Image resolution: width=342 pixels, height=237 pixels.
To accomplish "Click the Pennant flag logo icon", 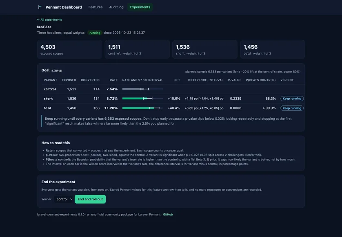I will click(x=40, y=7).
